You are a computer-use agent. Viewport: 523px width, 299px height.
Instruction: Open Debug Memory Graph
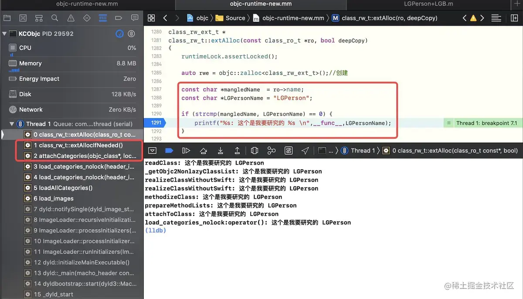pyautogui.click(x=272, y=150)
